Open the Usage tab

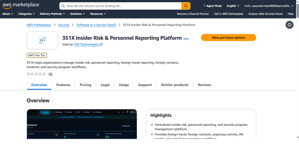pos(124,85)
